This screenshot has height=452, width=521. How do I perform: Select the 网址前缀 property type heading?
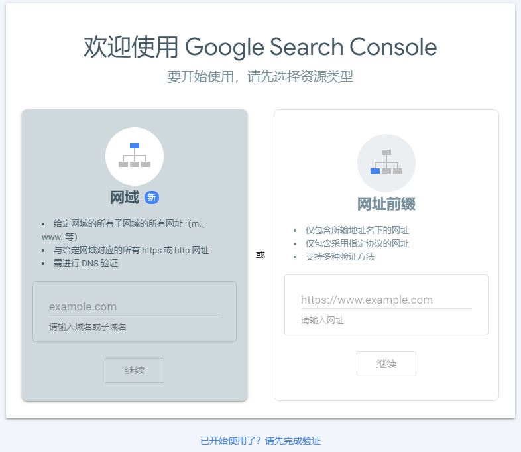tap(386, 204)
